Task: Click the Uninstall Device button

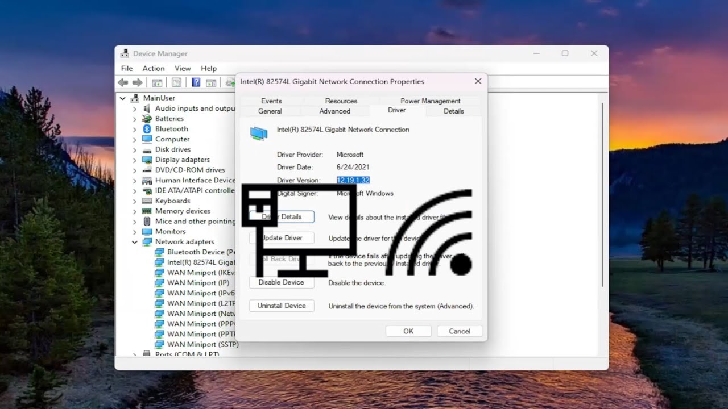Action: coord(282,306)
